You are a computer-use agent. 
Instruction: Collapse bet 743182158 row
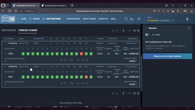coord(6,67)
